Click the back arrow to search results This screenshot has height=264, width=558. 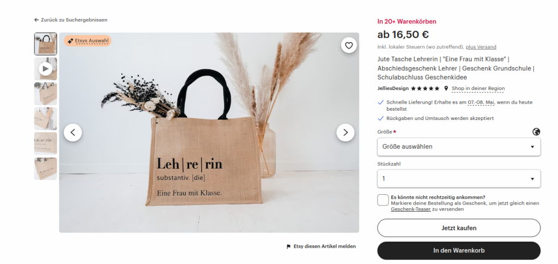click(x=37, y=20)
